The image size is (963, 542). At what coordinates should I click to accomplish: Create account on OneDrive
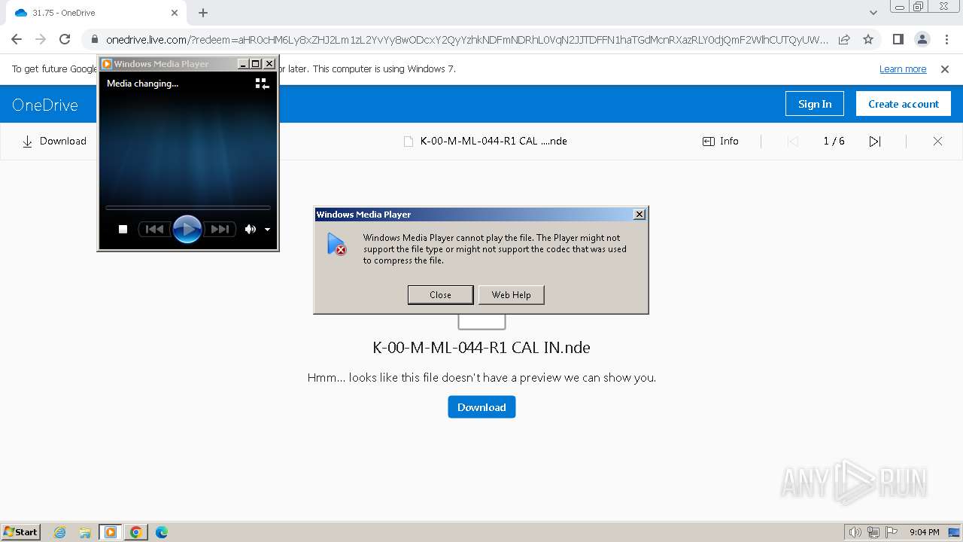[x=904, y=104]
